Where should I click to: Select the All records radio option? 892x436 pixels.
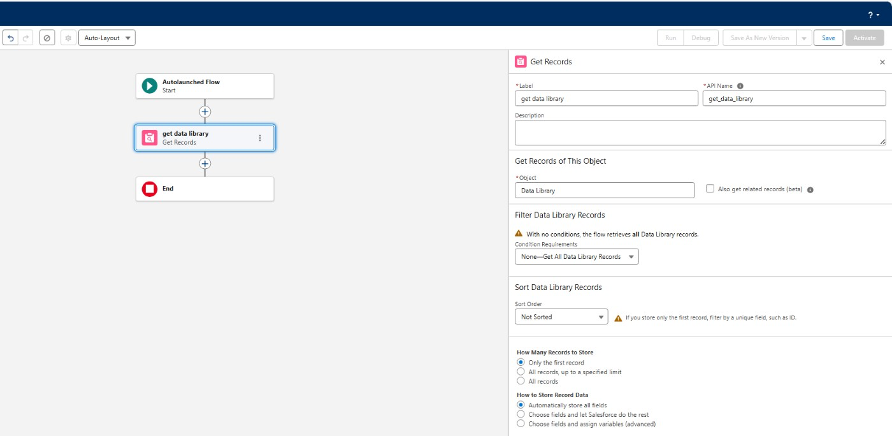coord(521,381)
